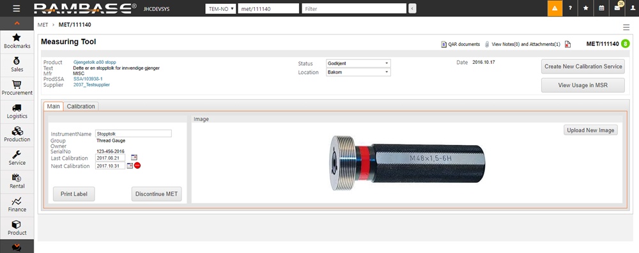Viewport: 639px width, 253px height.
Task: Select the Main tab
Action: pyautogui.click(x=54, y=106)
